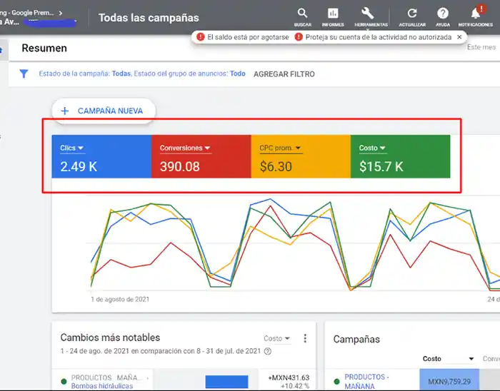This screenshot has height=391, width=500.
Task: Select the yellow $6.30 CPC tile
Action: click(301, 156)
